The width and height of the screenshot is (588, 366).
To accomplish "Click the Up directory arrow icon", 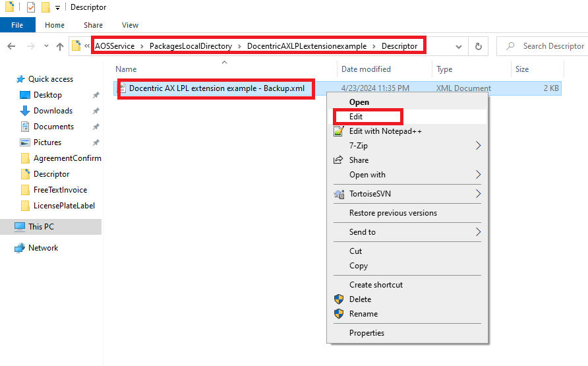I will click(60, 46).
